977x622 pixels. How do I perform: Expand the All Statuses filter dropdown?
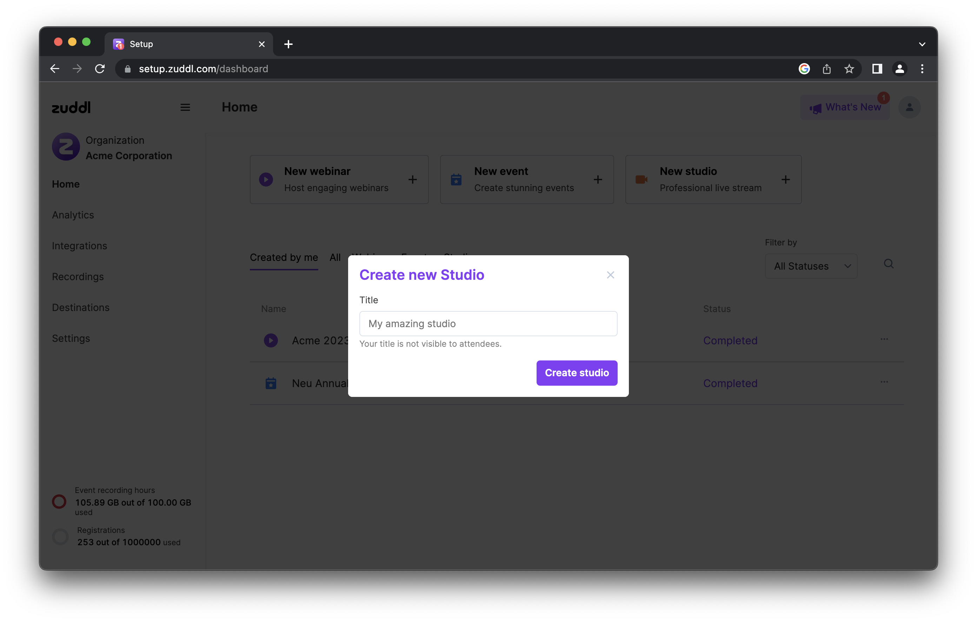click(811, 266)
